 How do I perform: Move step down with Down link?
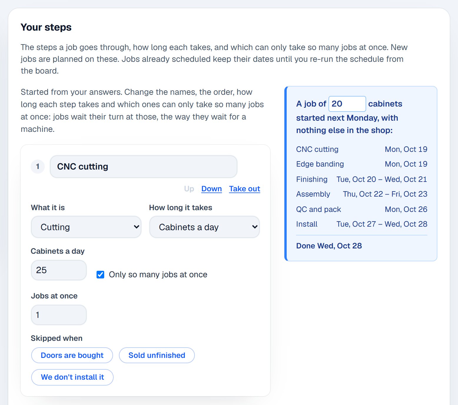point(211,189)
